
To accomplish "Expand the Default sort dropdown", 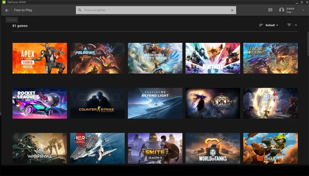I will pyautogui.click(x=272, y=25).
